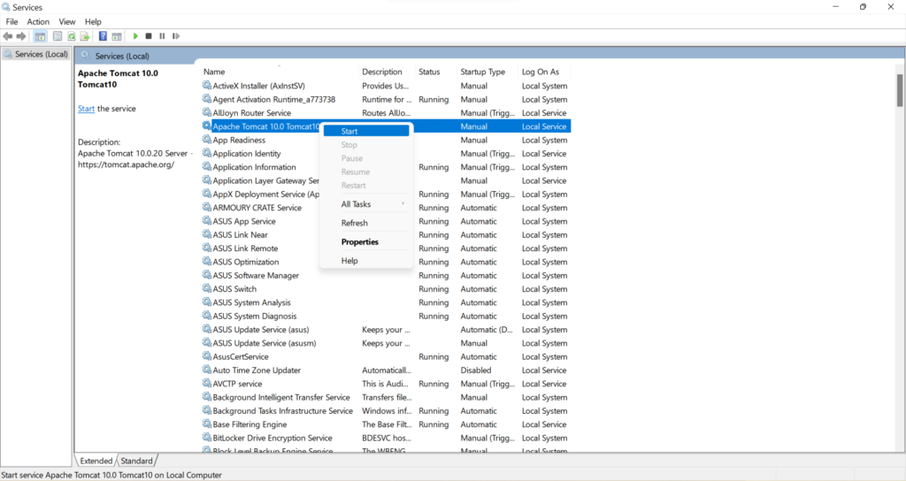Click the toolbar Properties icon
The height and width of the screenshot is (481, 906).
click(58, 36)
